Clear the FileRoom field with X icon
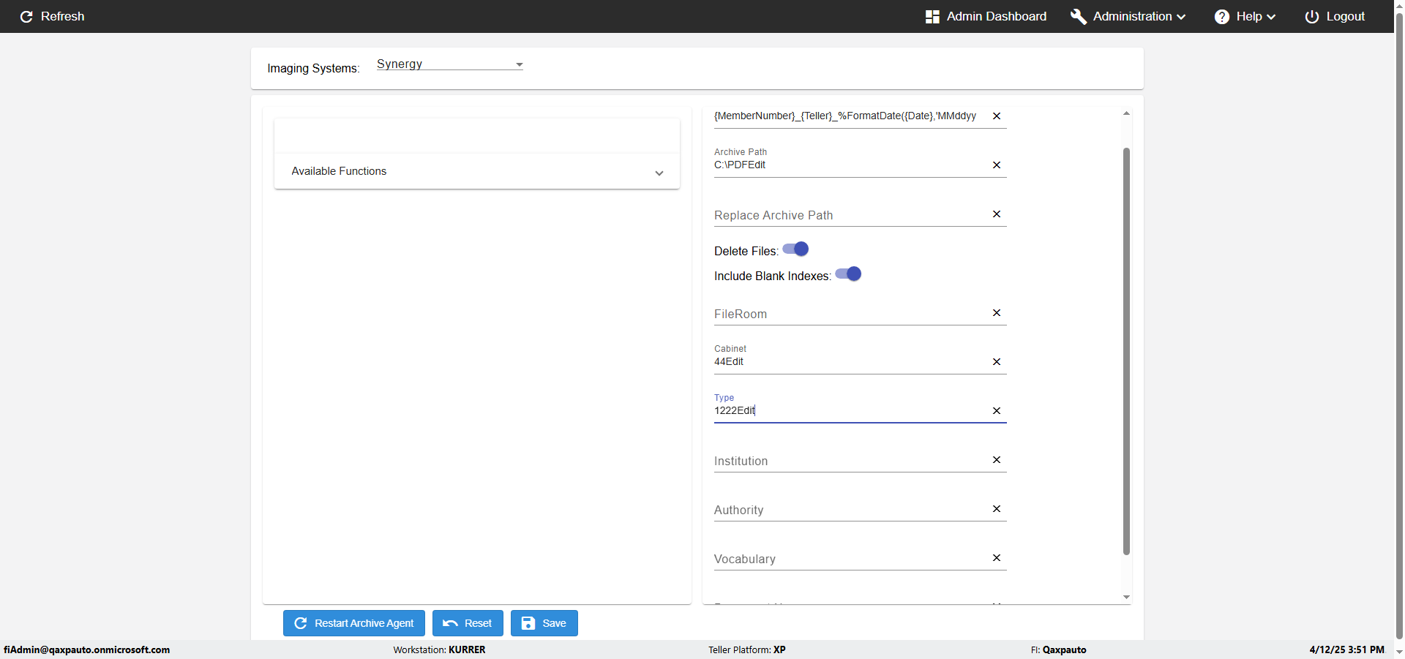Image resolution: width=1405 pixels, height=659 pixels. point(996,313)
